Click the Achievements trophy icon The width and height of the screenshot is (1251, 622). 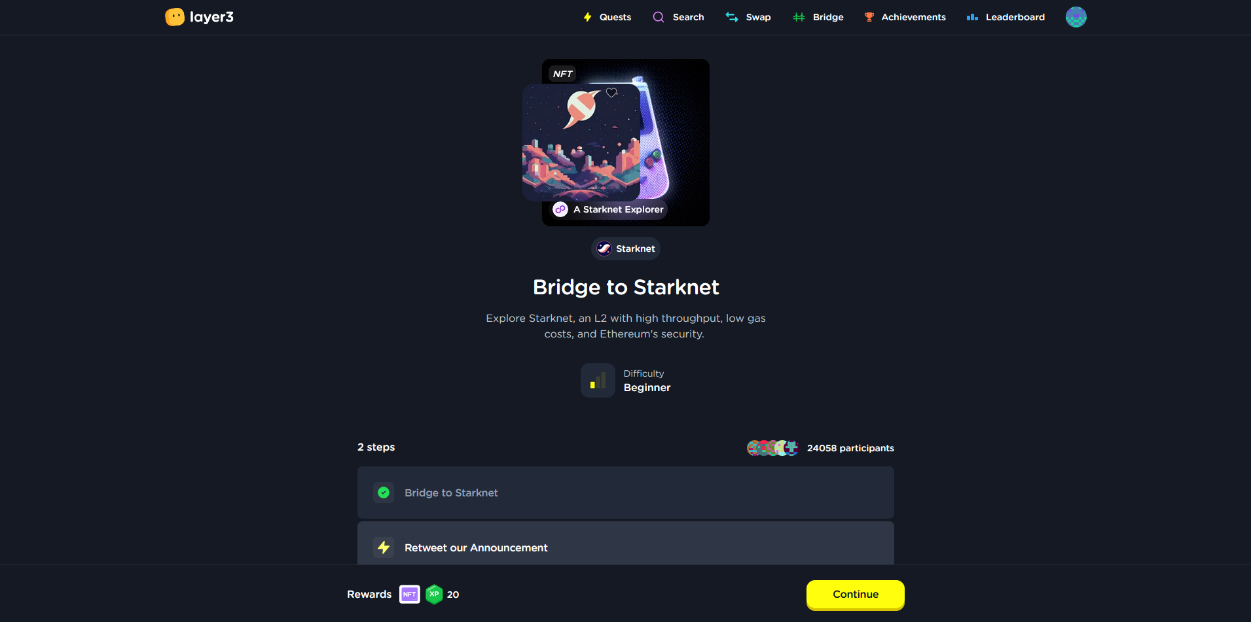(x=869, y=17)
